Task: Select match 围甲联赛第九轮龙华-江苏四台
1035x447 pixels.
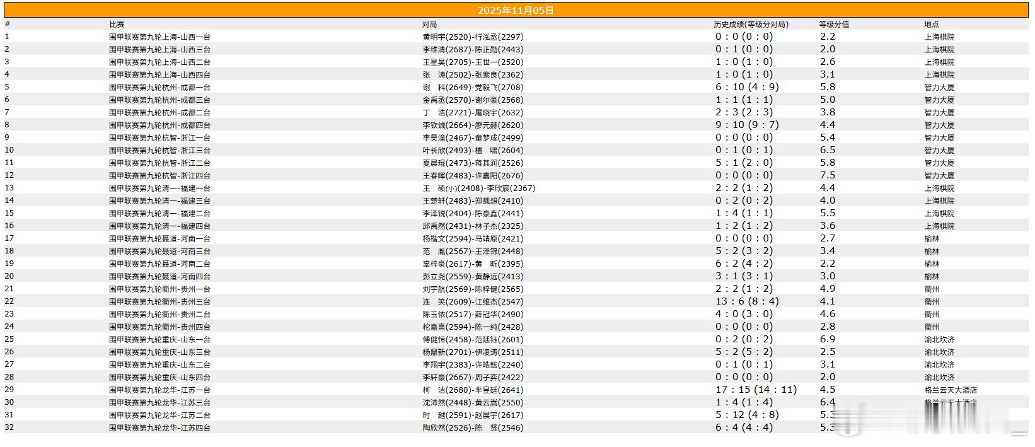Action: pyautogui.click(x=160, y=428)
